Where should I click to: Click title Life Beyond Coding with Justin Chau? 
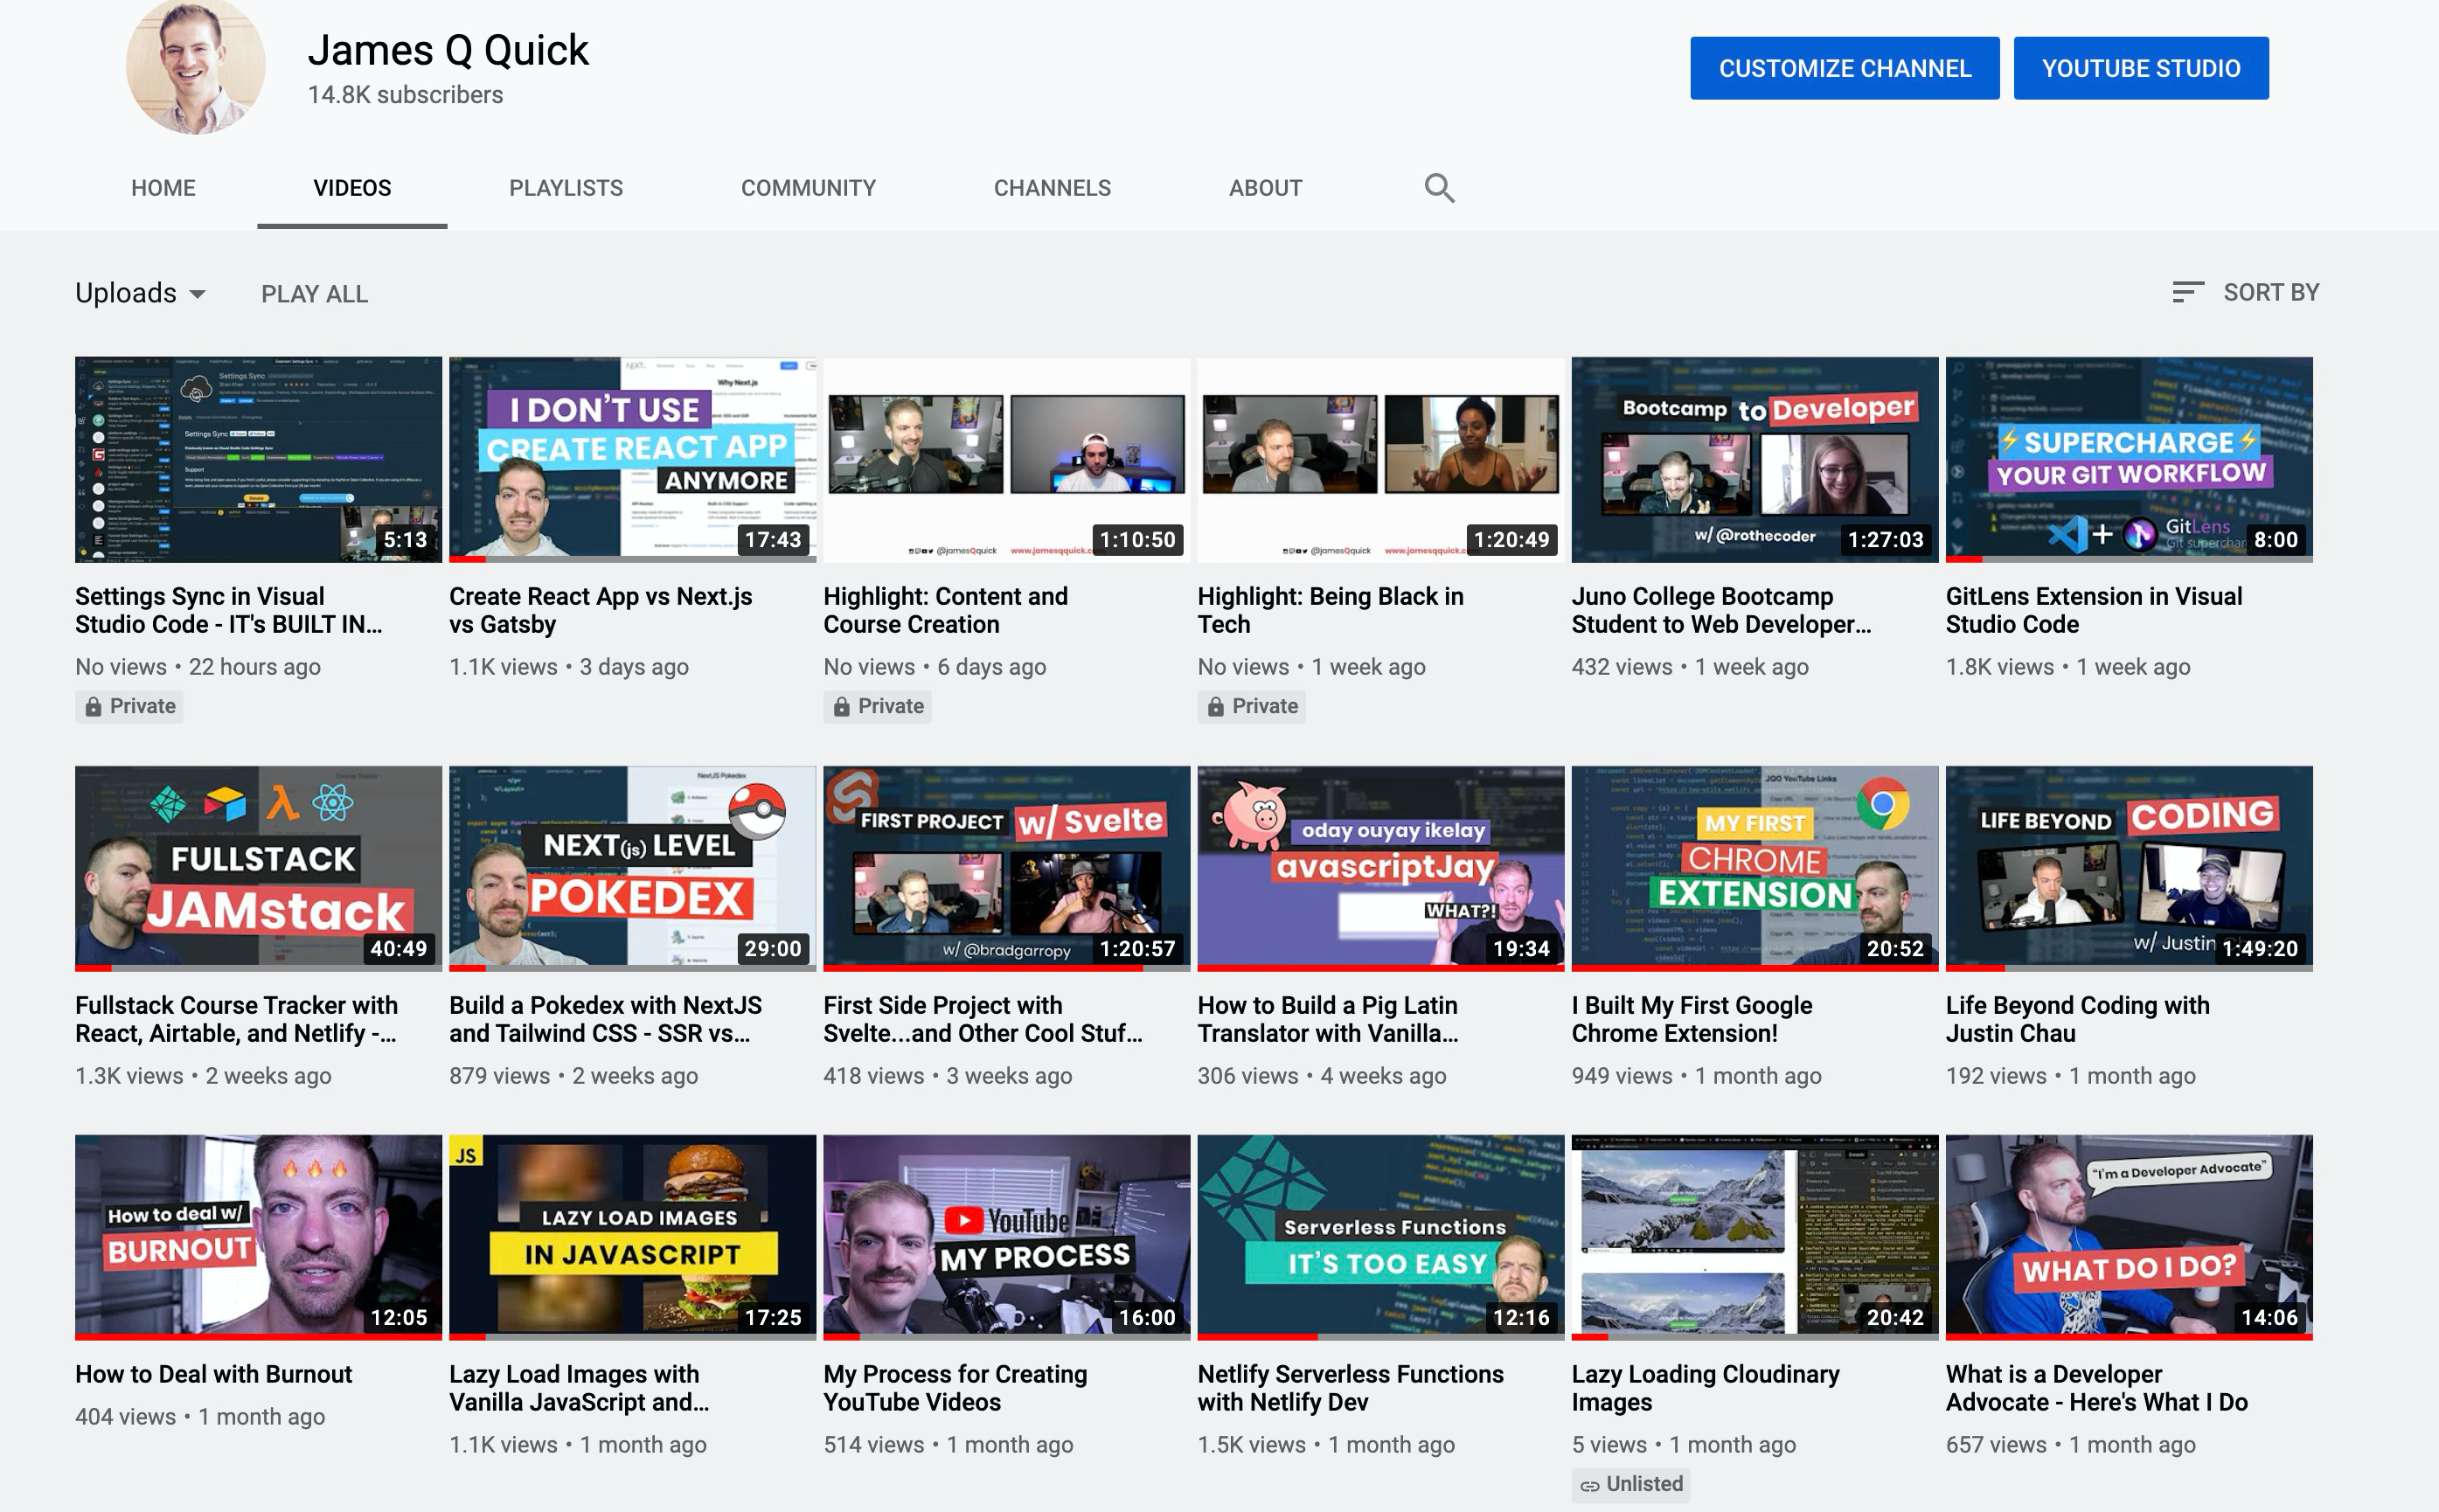pos(2077,1019)
